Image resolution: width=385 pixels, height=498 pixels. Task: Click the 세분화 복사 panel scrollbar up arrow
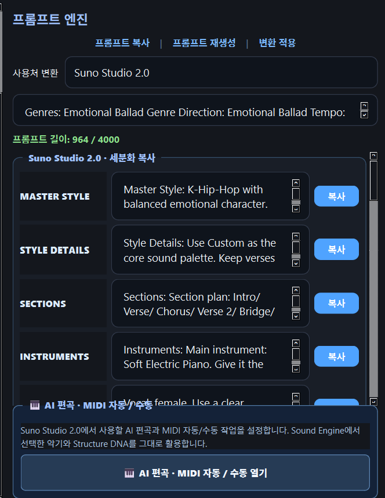tap(373, 156)
